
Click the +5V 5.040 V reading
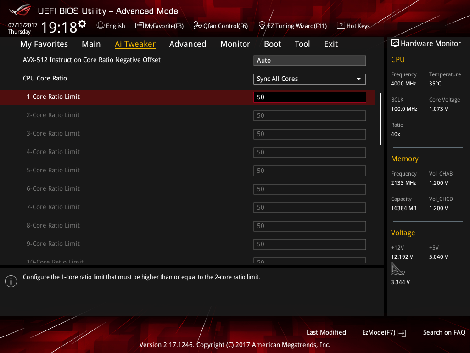[438, 256]
